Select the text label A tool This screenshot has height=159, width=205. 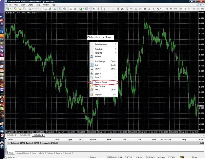coord(154,9)
